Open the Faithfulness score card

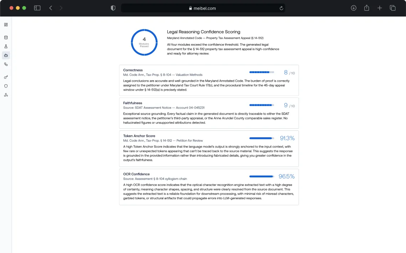coord(209,112)
